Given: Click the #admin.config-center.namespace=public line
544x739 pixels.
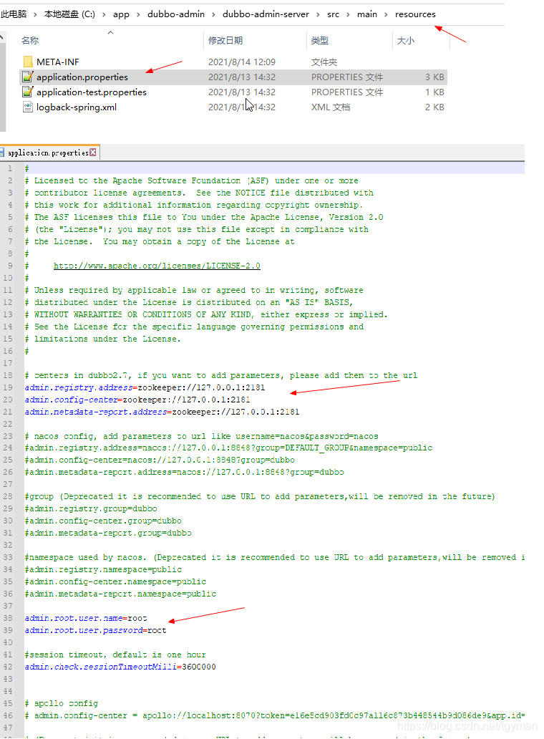Looking at the screenshot, I should pos(115,581).
